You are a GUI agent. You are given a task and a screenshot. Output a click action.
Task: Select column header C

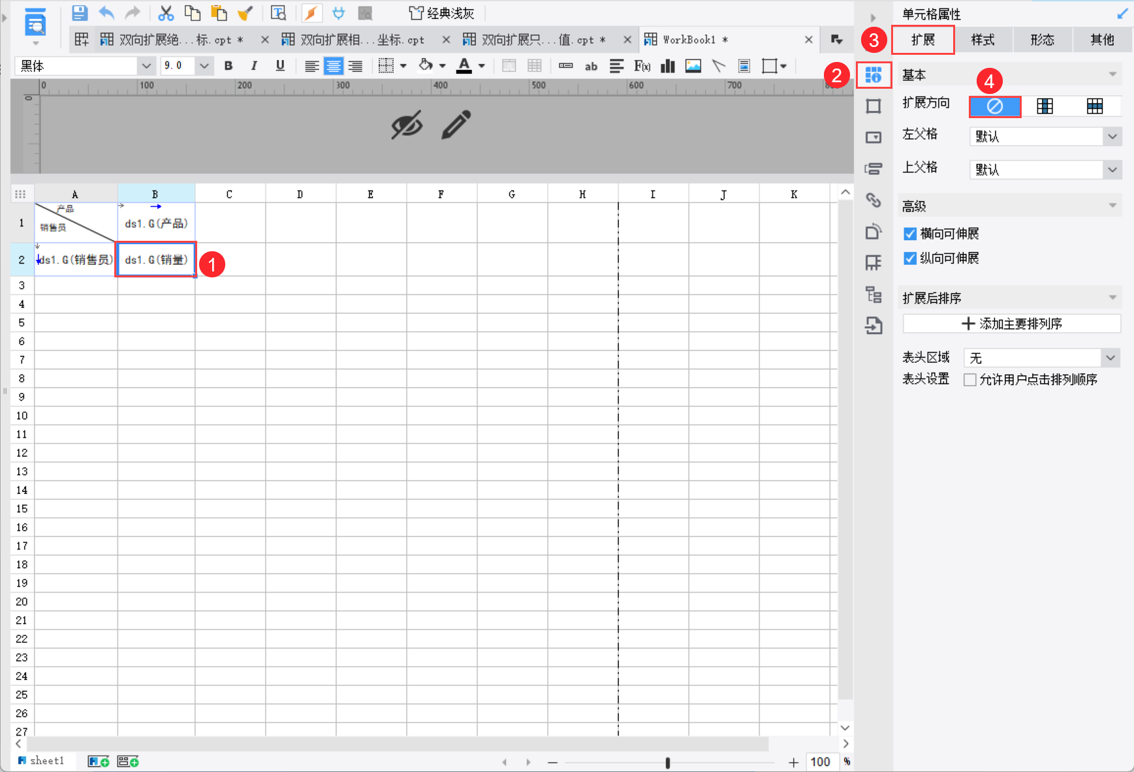point(230,194)
